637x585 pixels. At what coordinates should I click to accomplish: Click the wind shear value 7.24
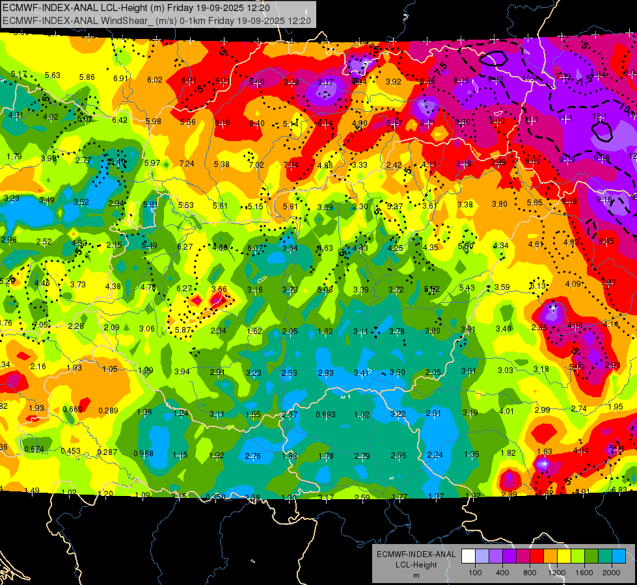point(187,163)
